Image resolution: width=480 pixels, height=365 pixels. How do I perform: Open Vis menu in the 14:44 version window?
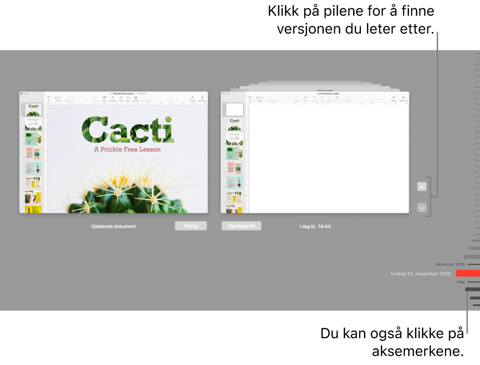pos(250,98)
